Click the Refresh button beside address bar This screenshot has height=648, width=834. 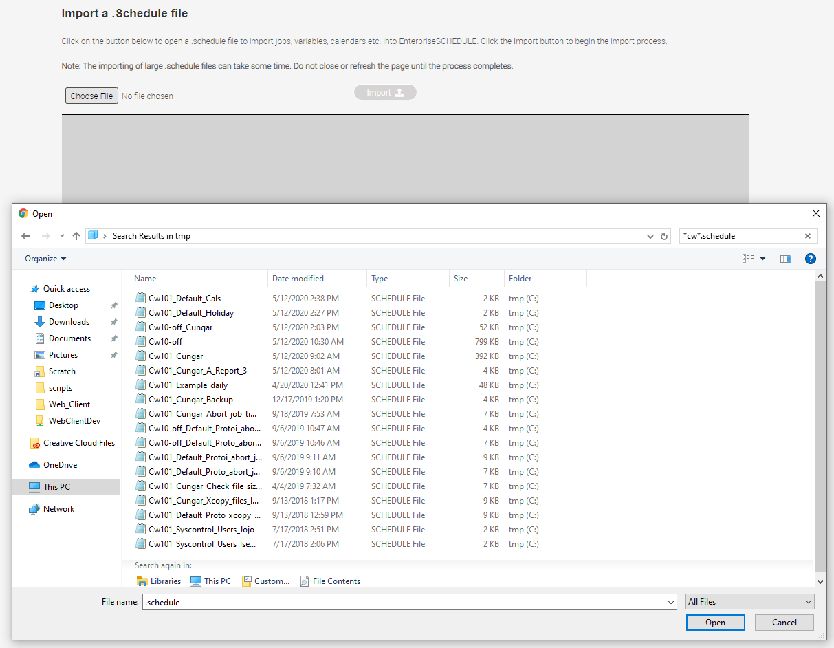[x=664, y=236]
